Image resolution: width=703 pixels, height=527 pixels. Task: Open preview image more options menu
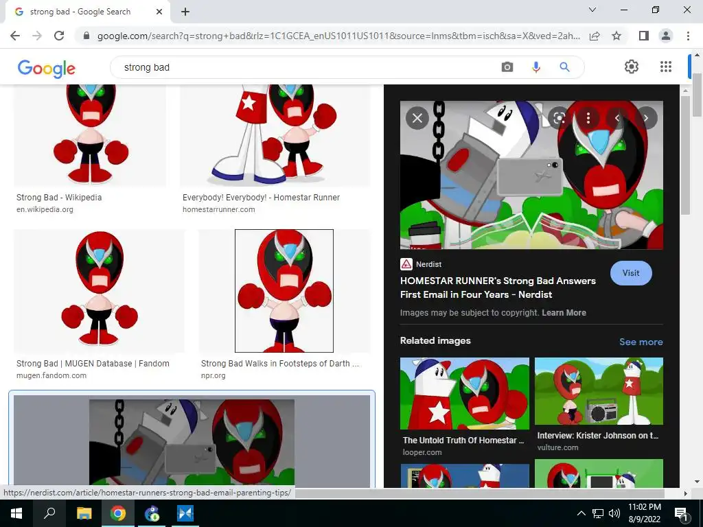(x=588, y=118)
